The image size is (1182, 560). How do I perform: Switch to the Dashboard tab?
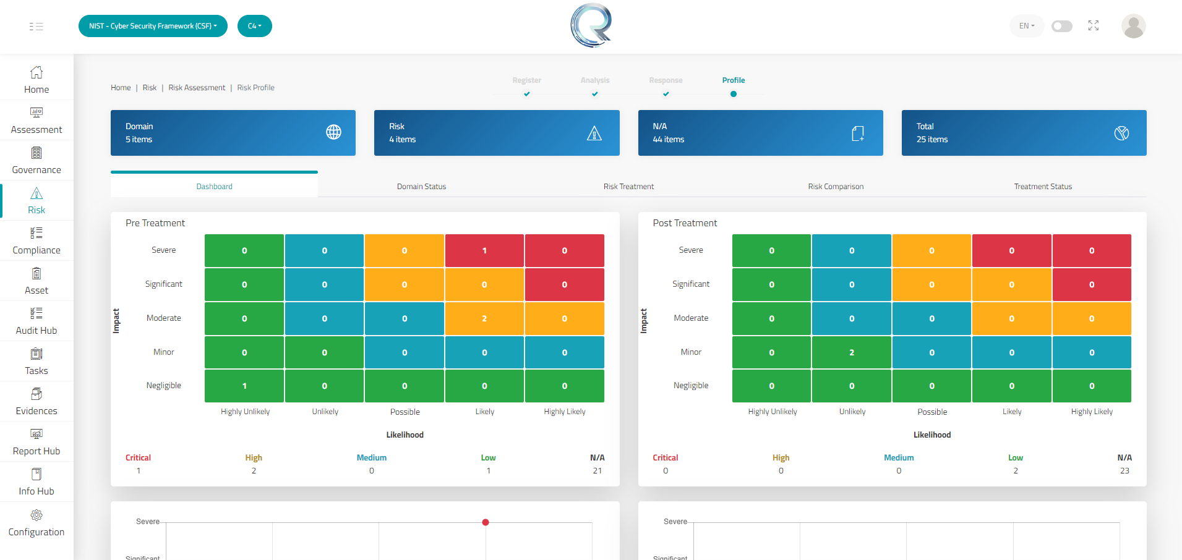pyautogui.click(x=214, y=186)
